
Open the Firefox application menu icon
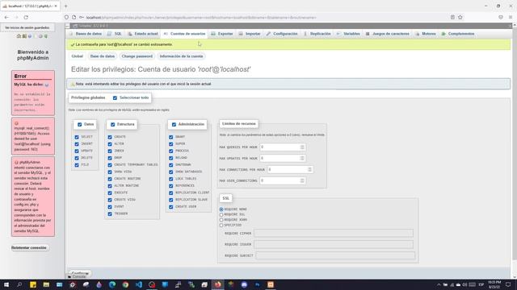(x=511, y=17)
